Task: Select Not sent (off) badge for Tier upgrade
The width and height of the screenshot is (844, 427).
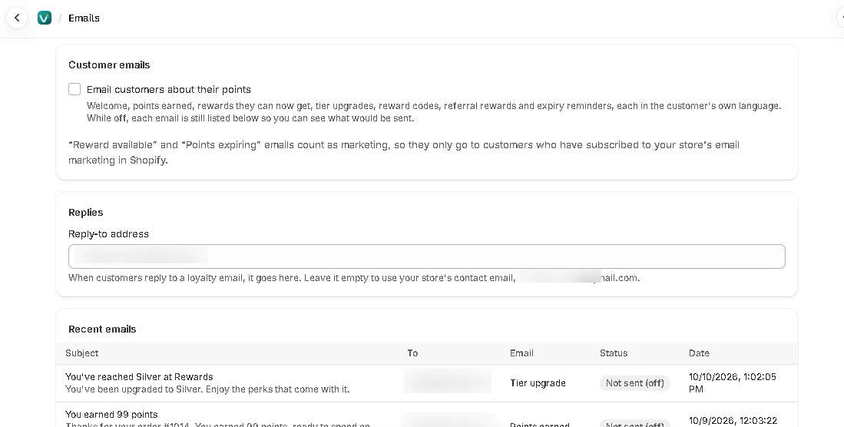Action: coord(634,383)
